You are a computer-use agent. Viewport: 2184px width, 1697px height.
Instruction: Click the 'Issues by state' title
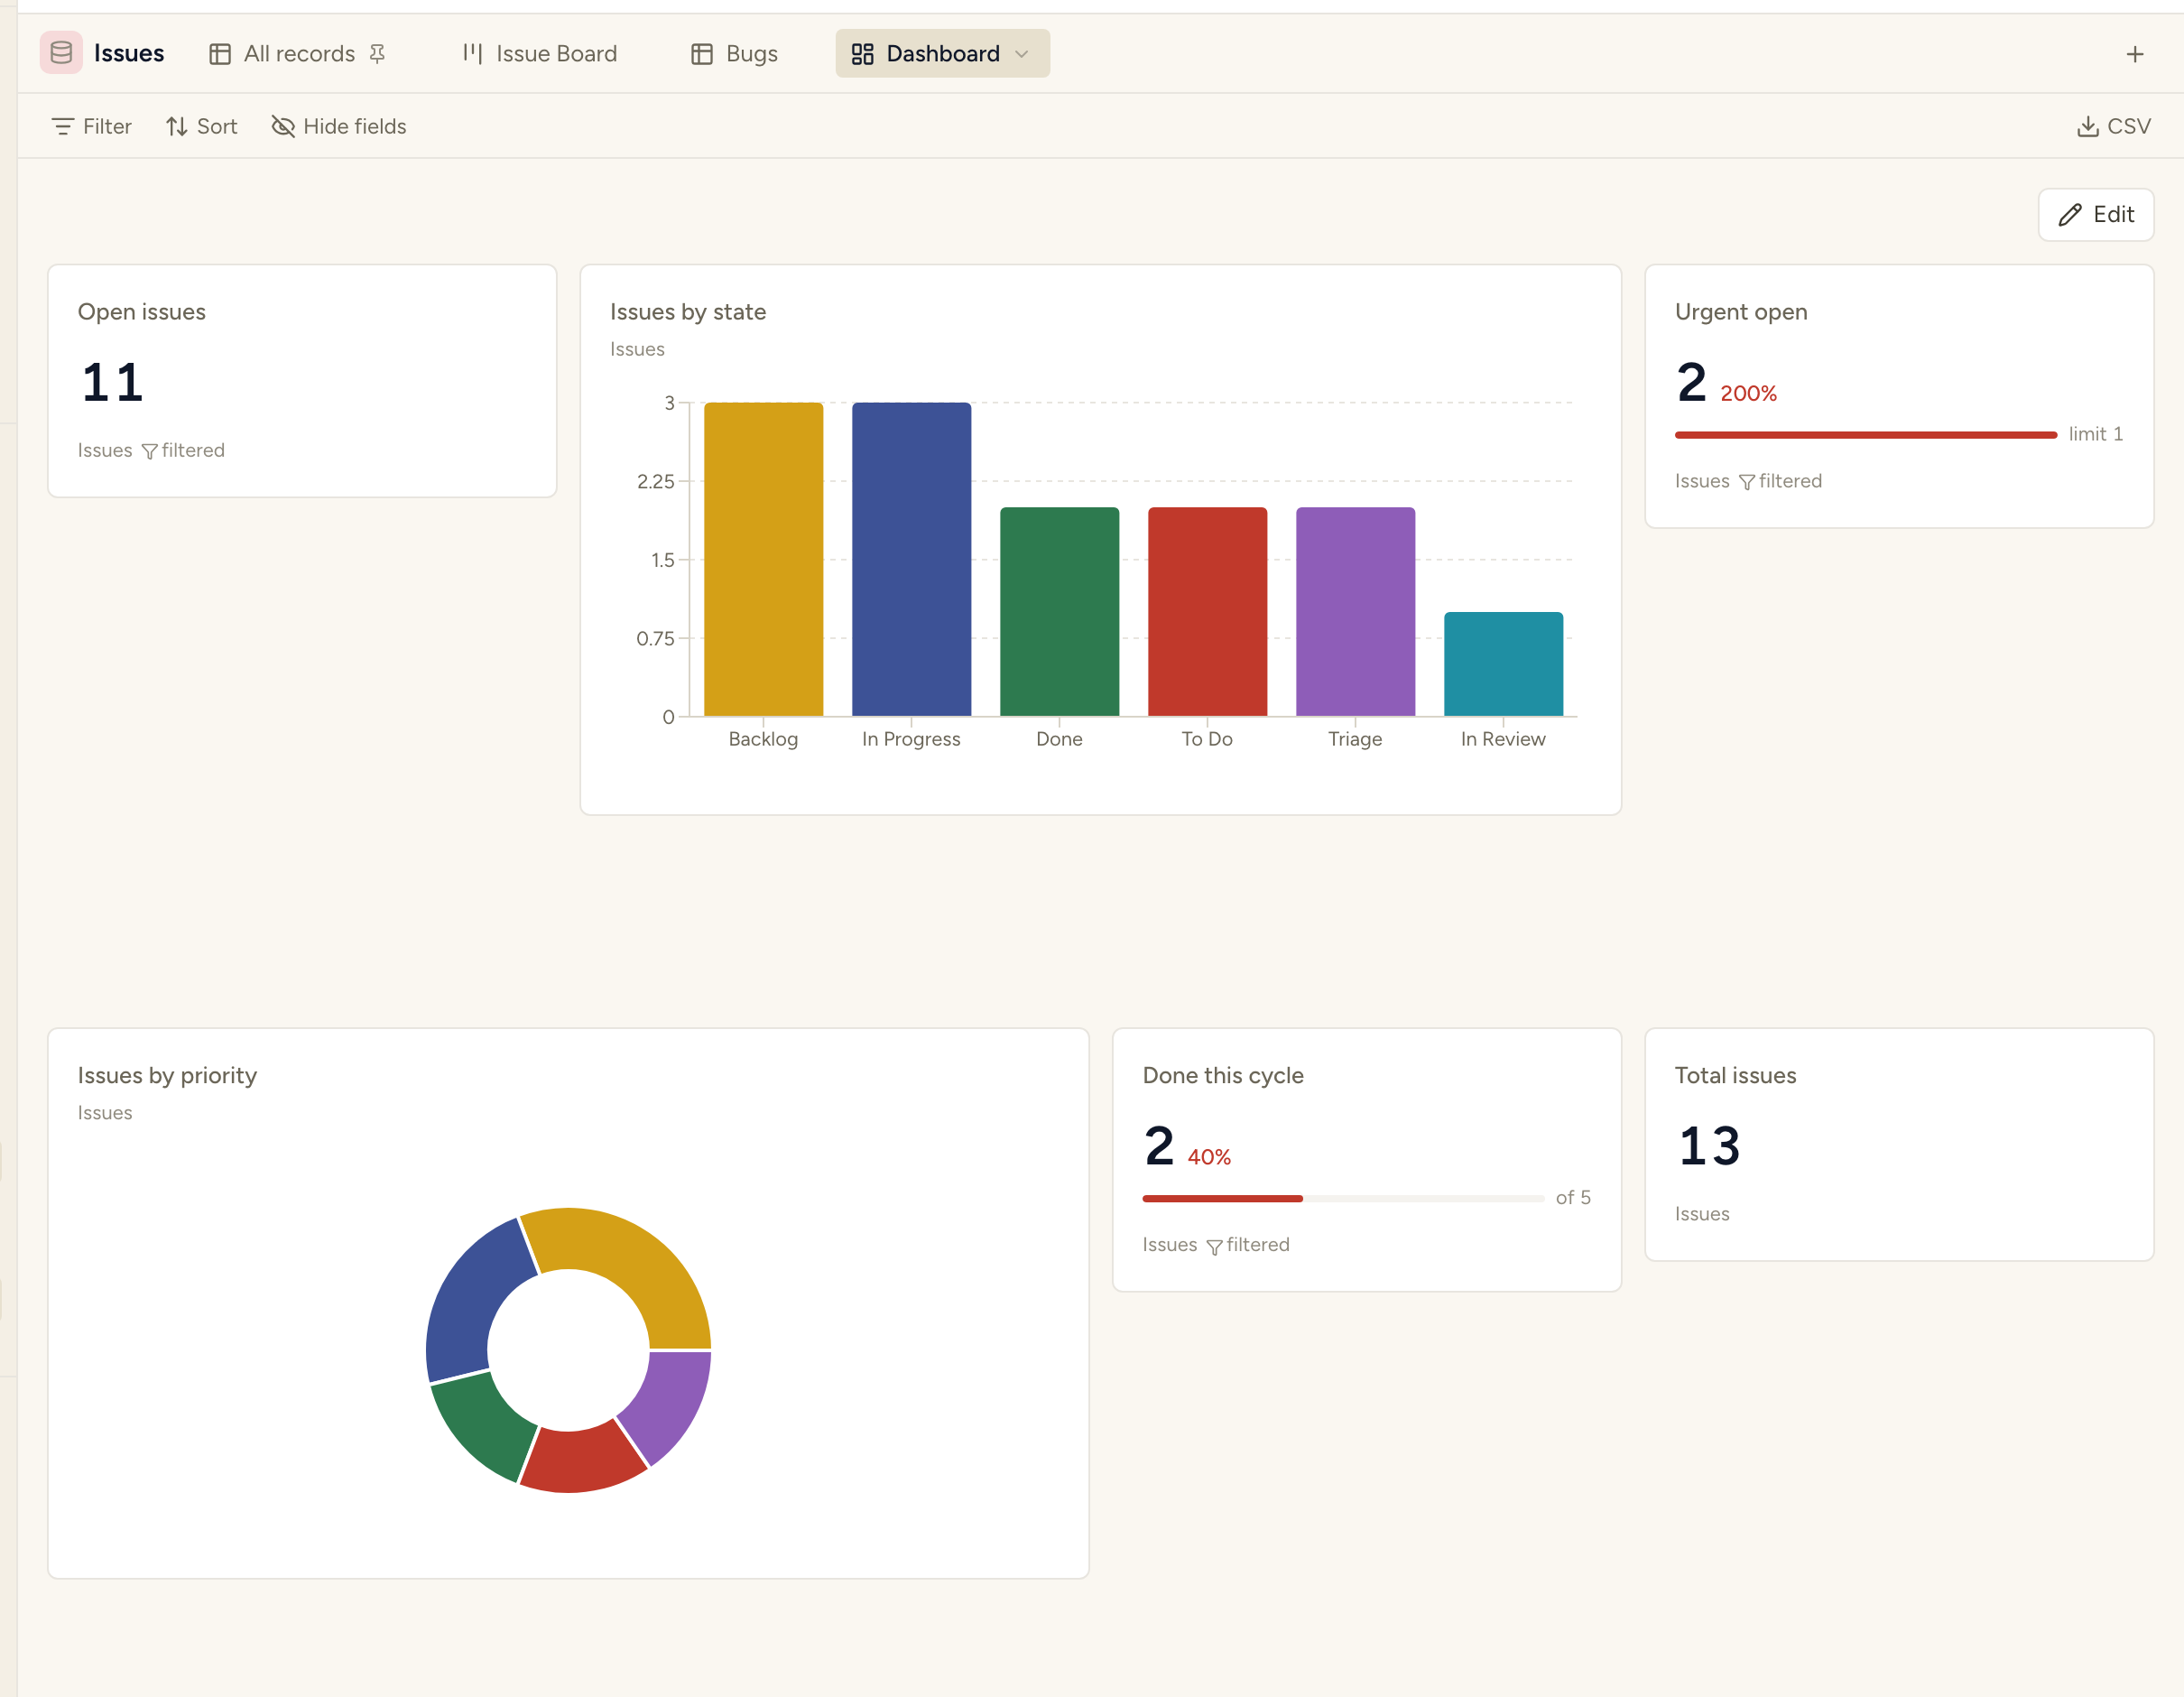coord(688,312)
